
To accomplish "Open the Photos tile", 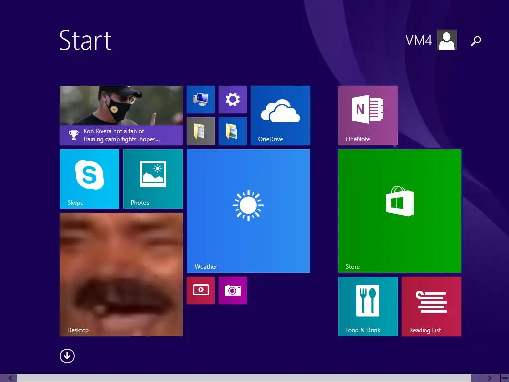I will pyautogui.click(x=153, y=179).
